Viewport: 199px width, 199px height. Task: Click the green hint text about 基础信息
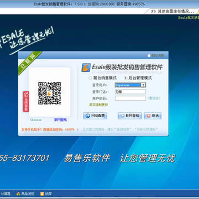(x=120, y=129)
